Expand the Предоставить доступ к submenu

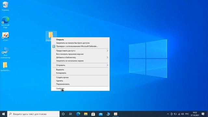coord(80,51)
